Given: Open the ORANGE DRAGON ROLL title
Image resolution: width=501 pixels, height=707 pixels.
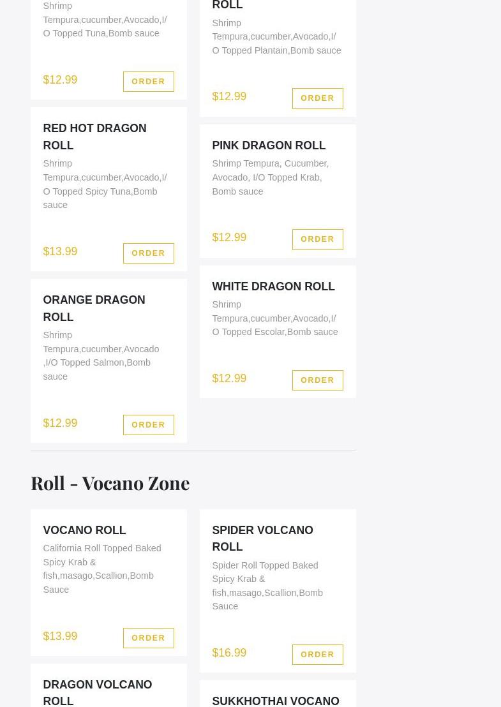Looking at the screenshot, I should tap(94, 308).
